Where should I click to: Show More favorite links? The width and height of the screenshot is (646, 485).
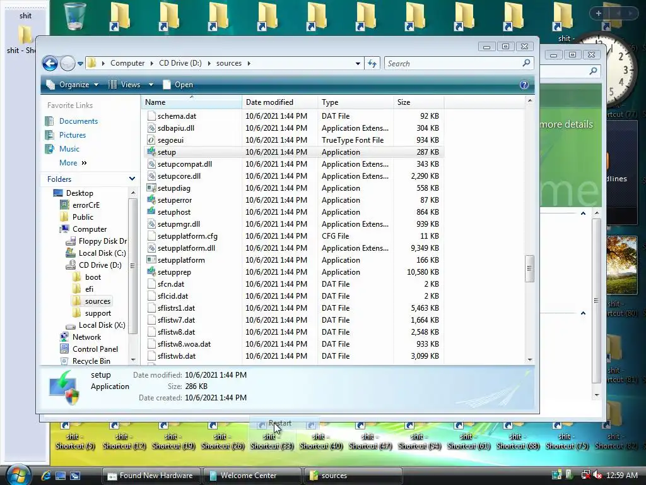pos(73,163)
